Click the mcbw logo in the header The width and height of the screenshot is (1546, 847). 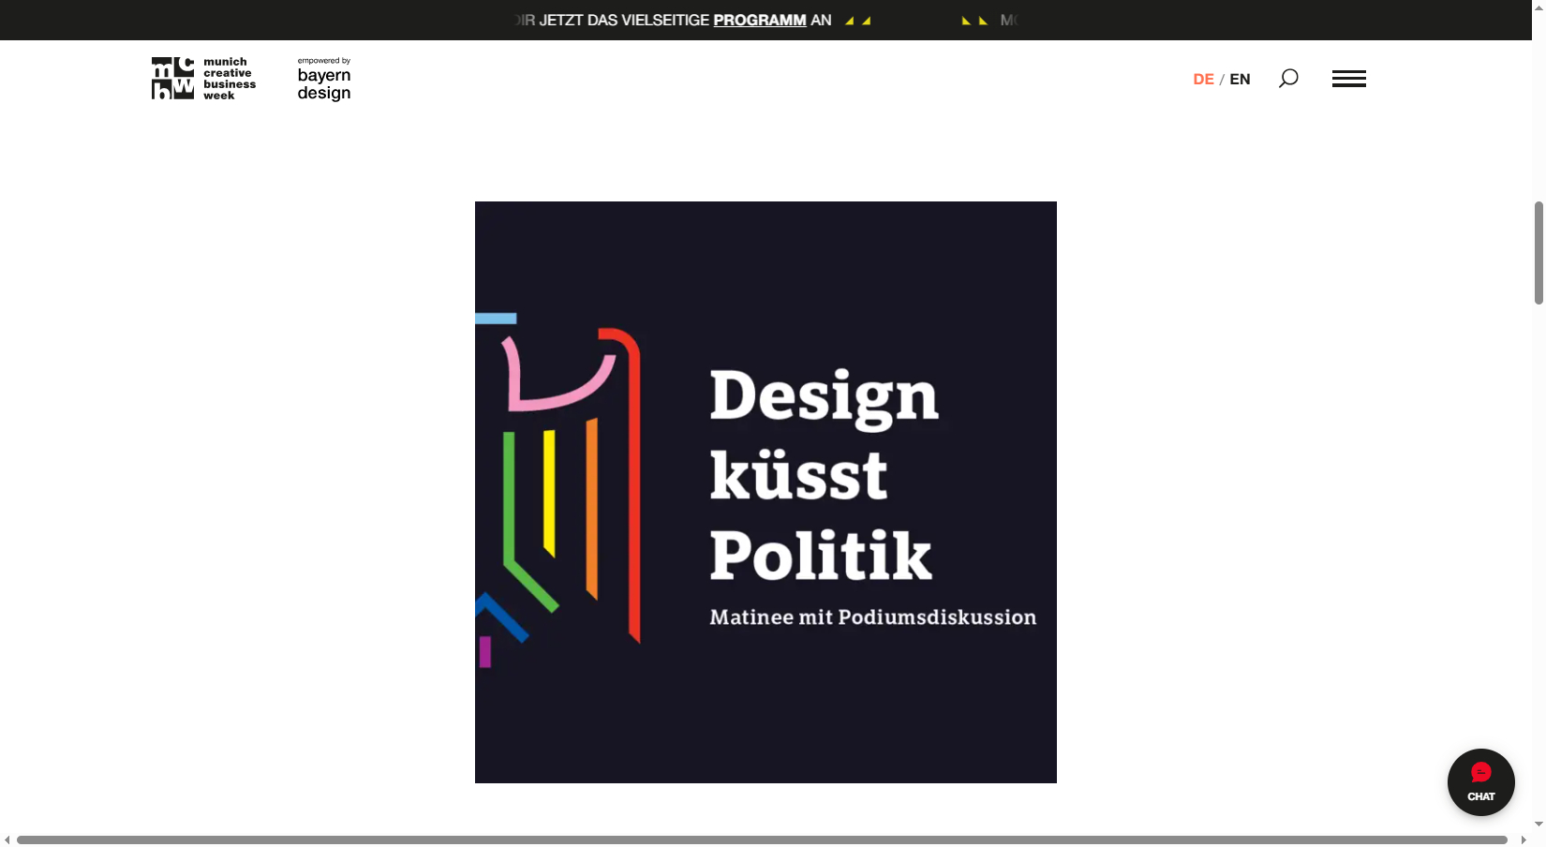pos(173,79)
